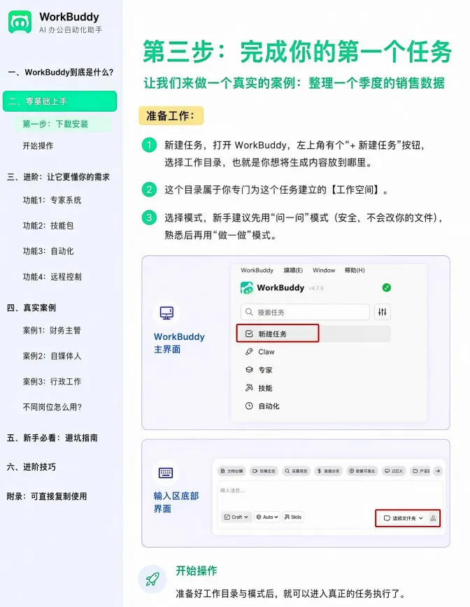Viewport: 470px width, 607px height.
Task: Open 不同岗位怎么用? entry
Action: click(52, 407)
